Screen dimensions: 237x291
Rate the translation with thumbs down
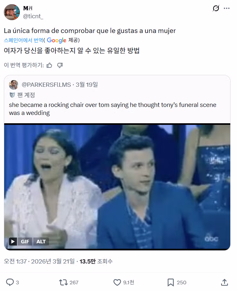60,65
